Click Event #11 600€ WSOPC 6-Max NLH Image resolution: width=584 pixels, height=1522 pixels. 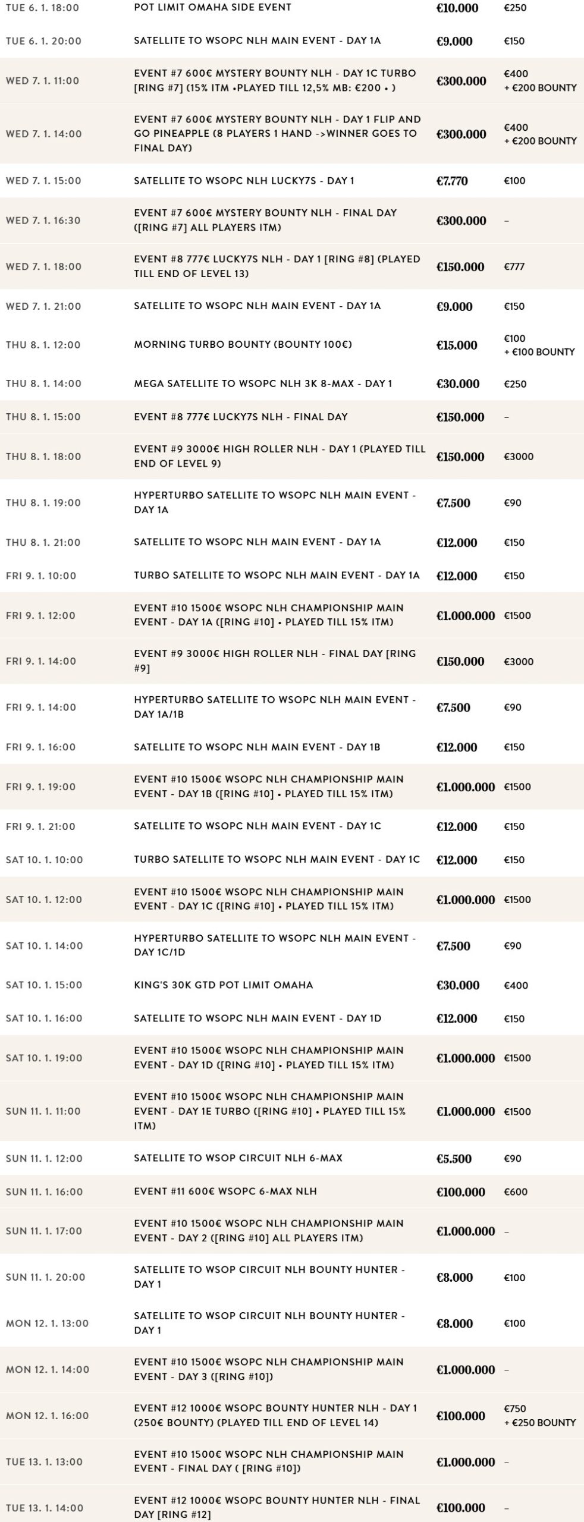[225, 1191]
